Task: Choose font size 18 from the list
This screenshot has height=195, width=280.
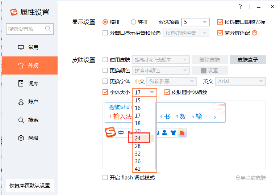Action: pos(144,123)
